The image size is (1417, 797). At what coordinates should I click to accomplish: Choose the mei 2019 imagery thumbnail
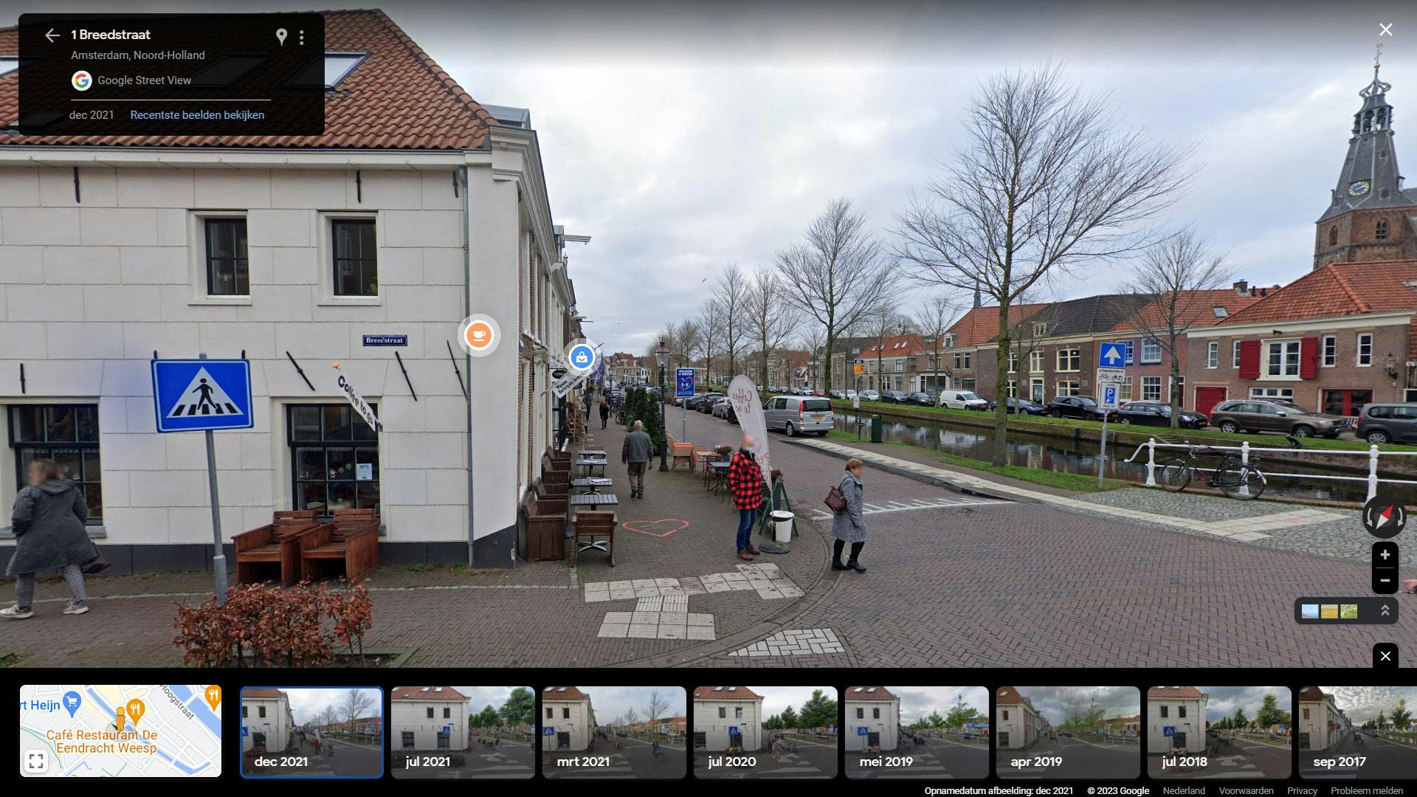point(917,731)
